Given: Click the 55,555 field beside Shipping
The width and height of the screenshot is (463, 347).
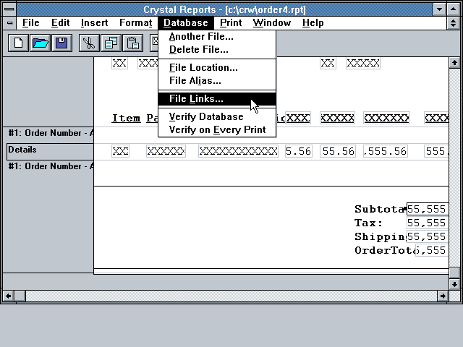Looking at the screenshot, I should coord(428,236).
